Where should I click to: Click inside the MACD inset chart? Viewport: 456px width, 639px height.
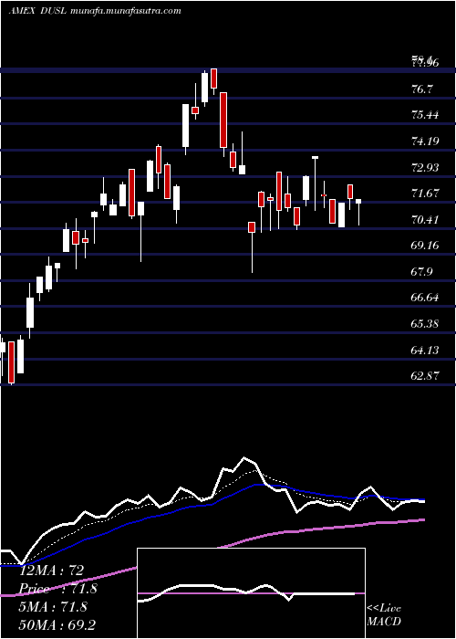point(251,593)
